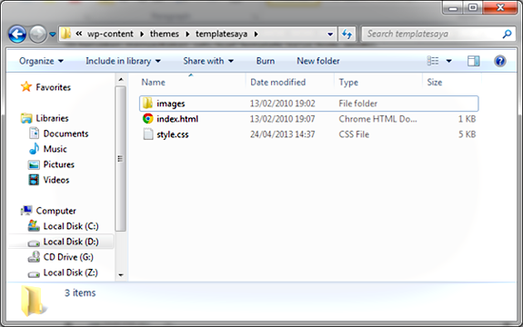
Task: Expand arrow after themes breadcrumb
Action: click(x=187, y=34)
